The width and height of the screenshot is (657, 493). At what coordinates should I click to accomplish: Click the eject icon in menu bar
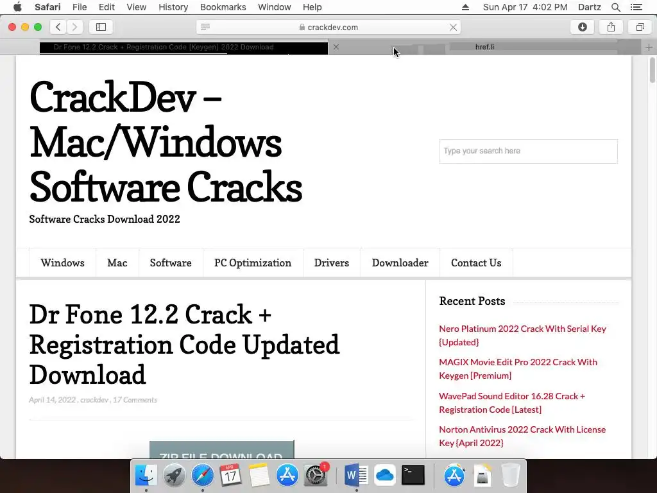[465, 7]
